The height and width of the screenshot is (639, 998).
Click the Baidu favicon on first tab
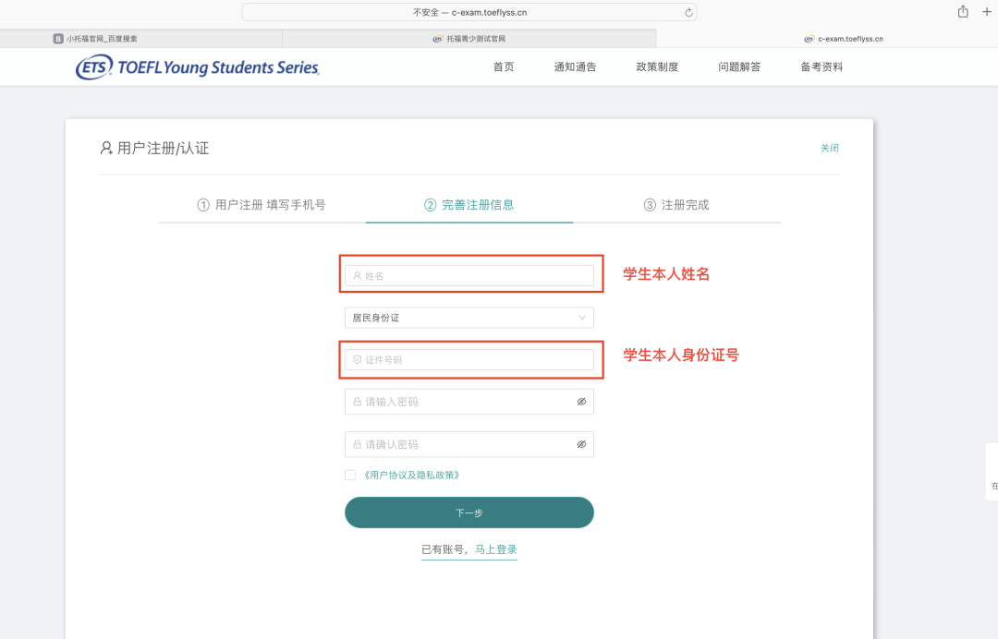(58, 39)
